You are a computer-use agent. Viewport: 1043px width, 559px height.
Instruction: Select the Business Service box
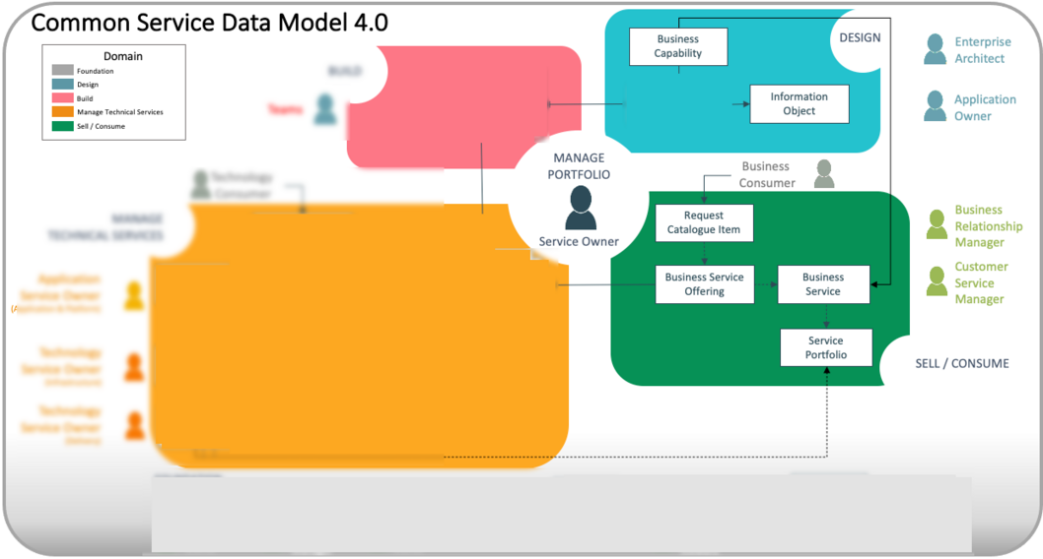(823, 284)
